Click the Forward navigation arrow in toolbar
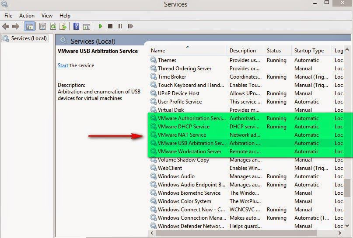Viewport: 353px width, 238px height. click(16, 26)
